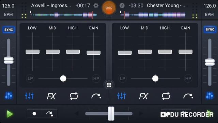The image size is (218, 123).
Task: Toggle left mixer panel icon
Action: click(9, 96)
